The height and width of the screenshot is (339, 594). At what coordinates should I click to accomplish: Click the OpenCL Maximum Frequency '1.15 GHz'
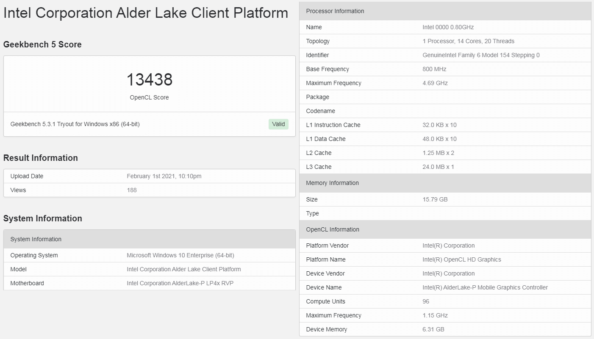pos(435,315)
